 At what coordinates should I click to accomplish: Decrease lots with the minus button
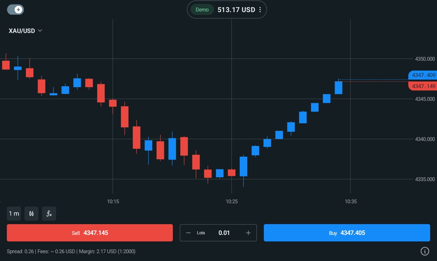pyautogui.click(x=188, y=233)
